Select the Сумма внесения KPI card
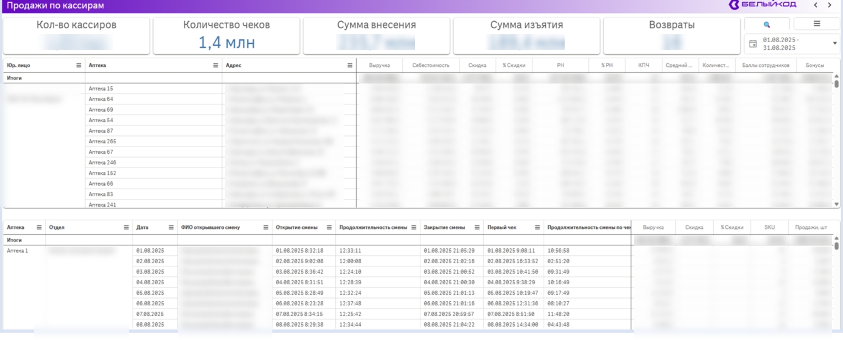 click(377, 36)
